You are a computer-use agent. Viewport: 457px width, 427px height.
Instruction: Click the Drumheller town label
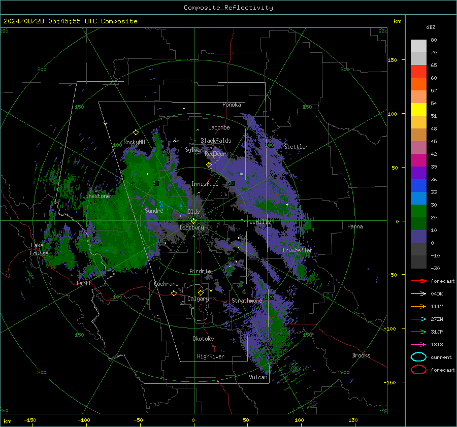coord(298,250)
